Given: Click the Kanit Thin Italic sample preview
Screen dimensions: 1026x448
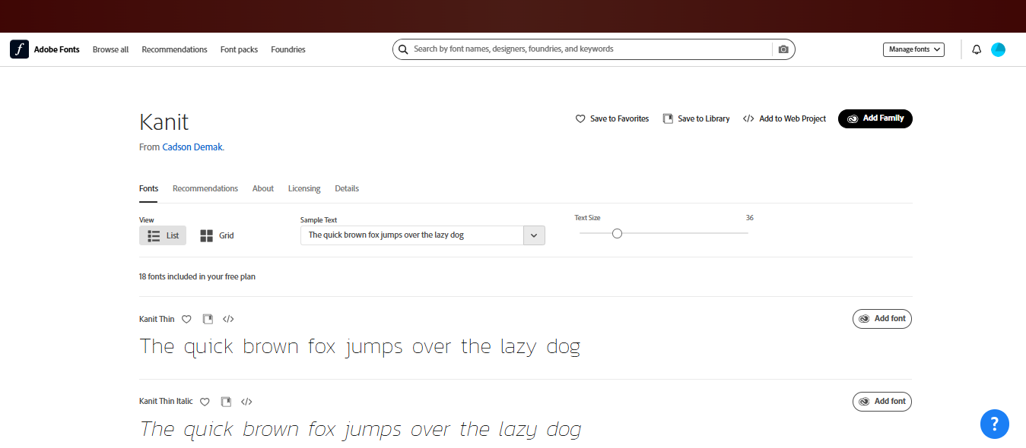Looking at the screenshot, I should 361,430.
